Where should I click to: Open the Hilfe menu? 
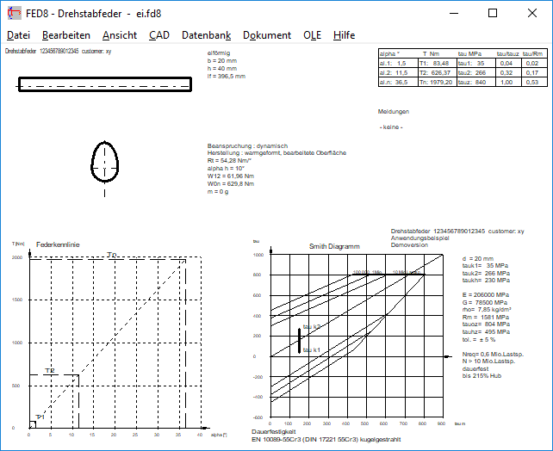tap(344, 35)
